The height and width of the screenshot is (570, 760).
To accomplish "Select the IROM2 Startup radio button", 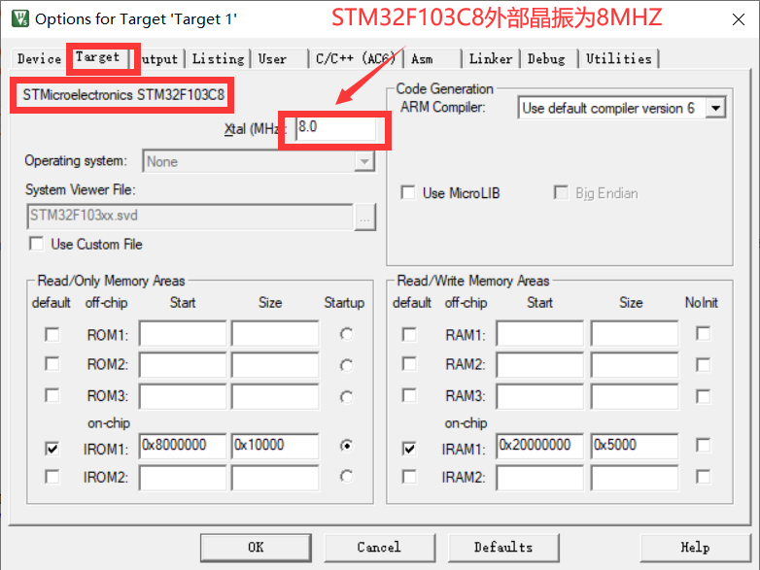I will [x=346, y=477].
